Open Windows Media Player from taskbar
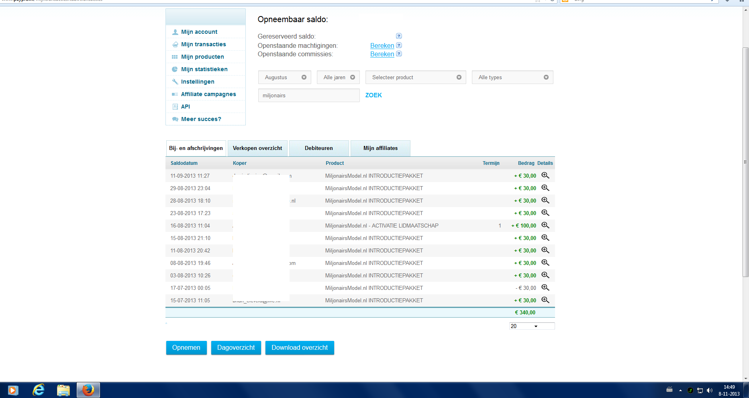 13,390
